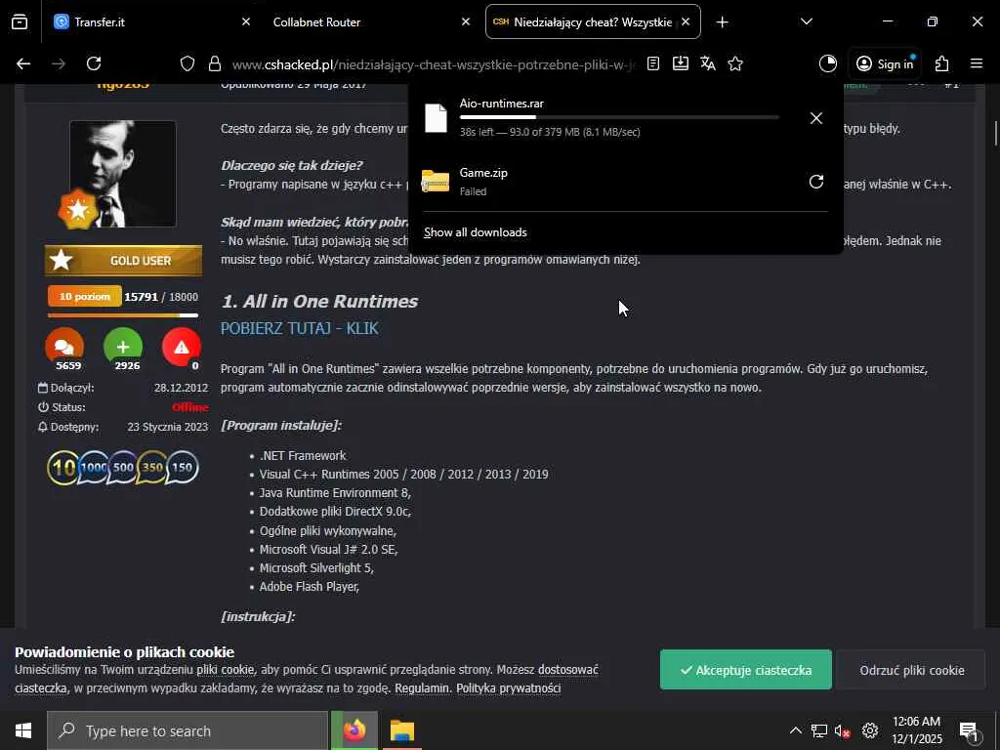The width and height of the screenshot is (1000, 750).
Task: Open the downloads toolbar button
Action: click(681, 63)
